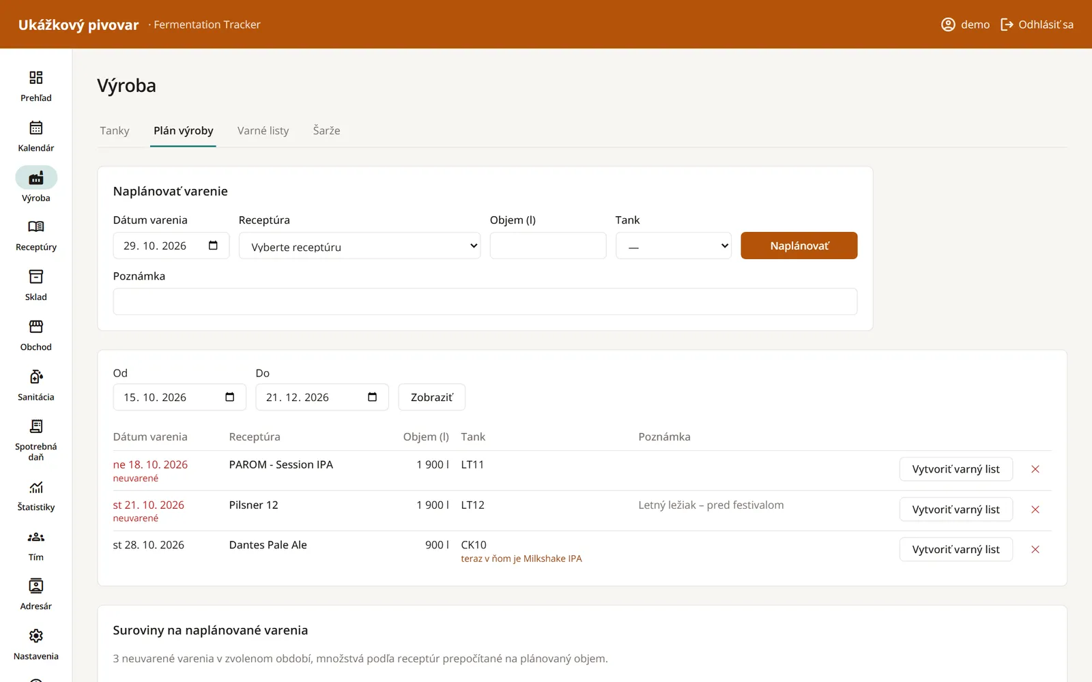The height and width of the screenshot is (682, 1092).
Task: Select the Výroba factory icon
Action: (x=36, y=178)
